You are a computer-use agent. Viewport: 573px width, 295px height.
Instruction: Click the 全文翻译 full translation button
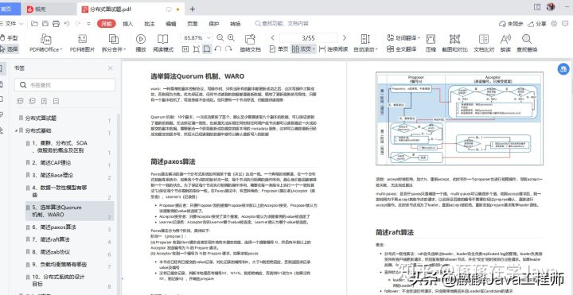click(402, 49)
